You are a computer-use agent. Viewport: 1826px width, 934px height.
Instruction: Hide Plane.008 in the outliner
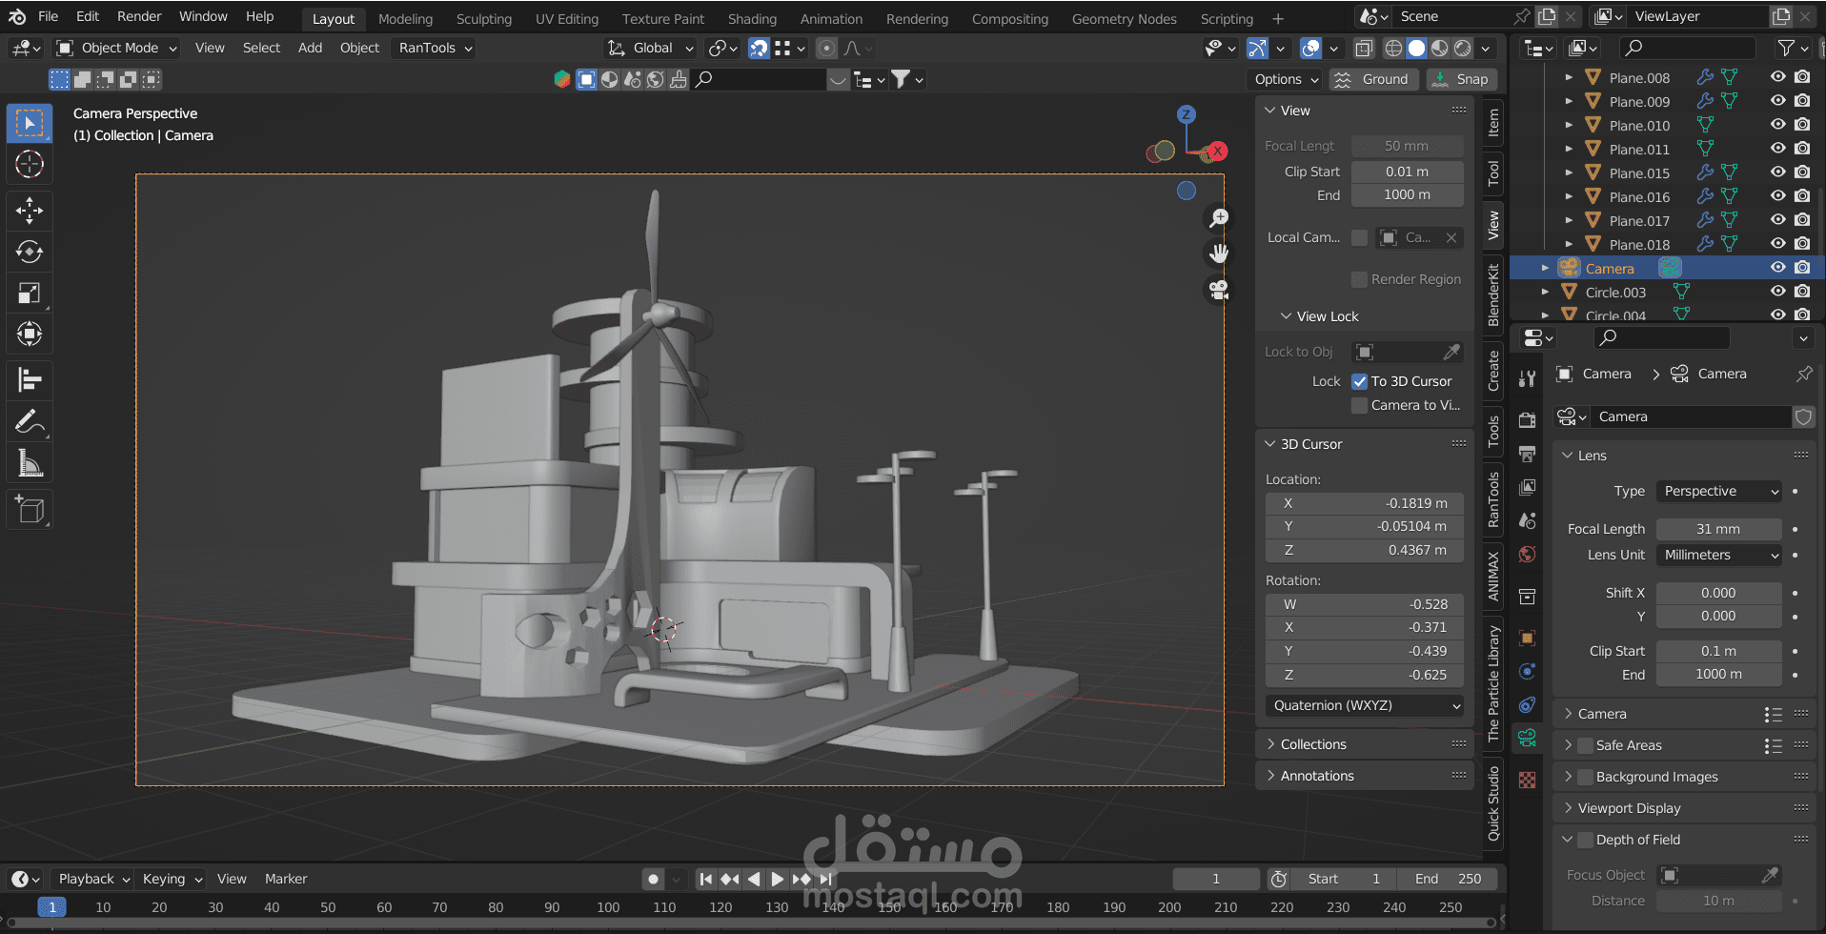pyautogui.click(x=1777, y=77)
